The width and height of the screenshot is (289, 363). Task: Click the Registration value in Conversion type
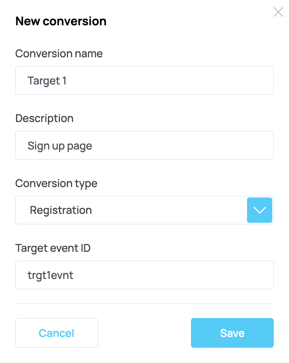click(61, 210)
